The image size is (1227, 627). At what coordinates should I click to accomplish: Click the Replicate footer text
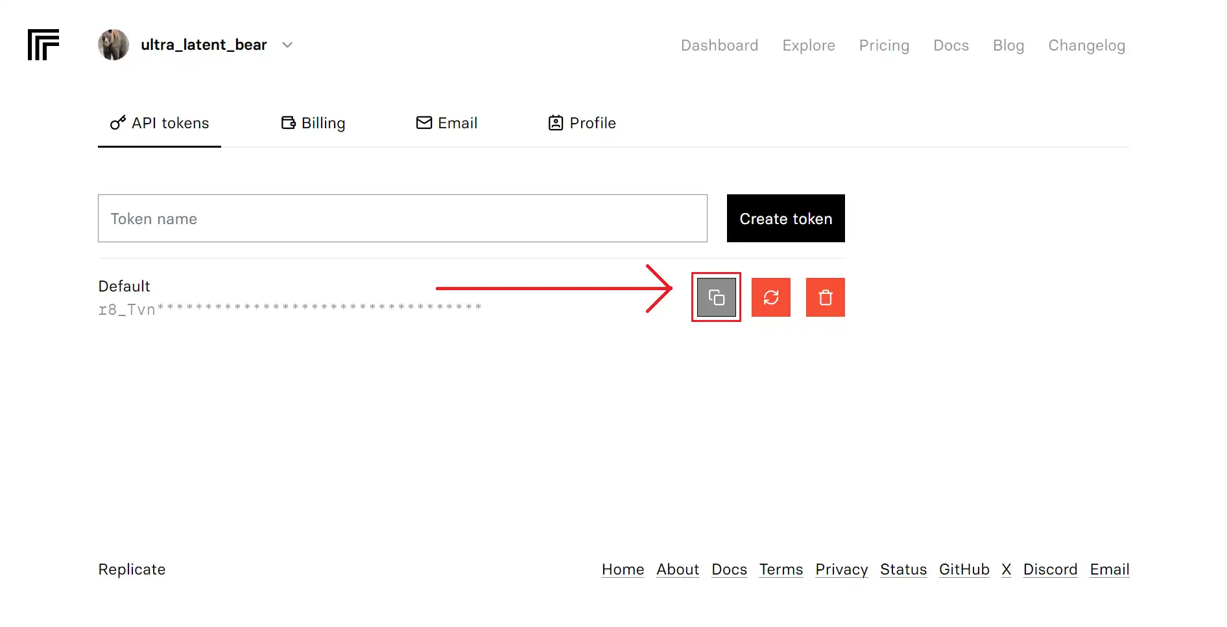click(132, 569)
